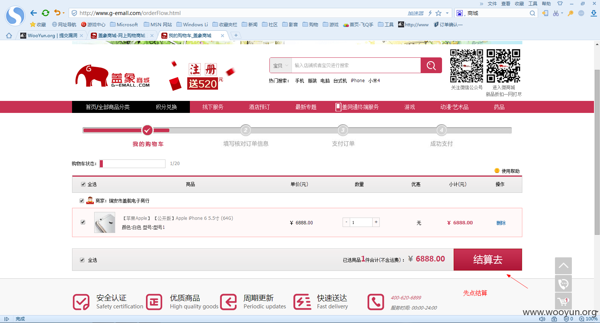Screen dimensions: 600x323
Task: Click the status bar sidebar toggle icon
Action: click(x=6, y=319)
